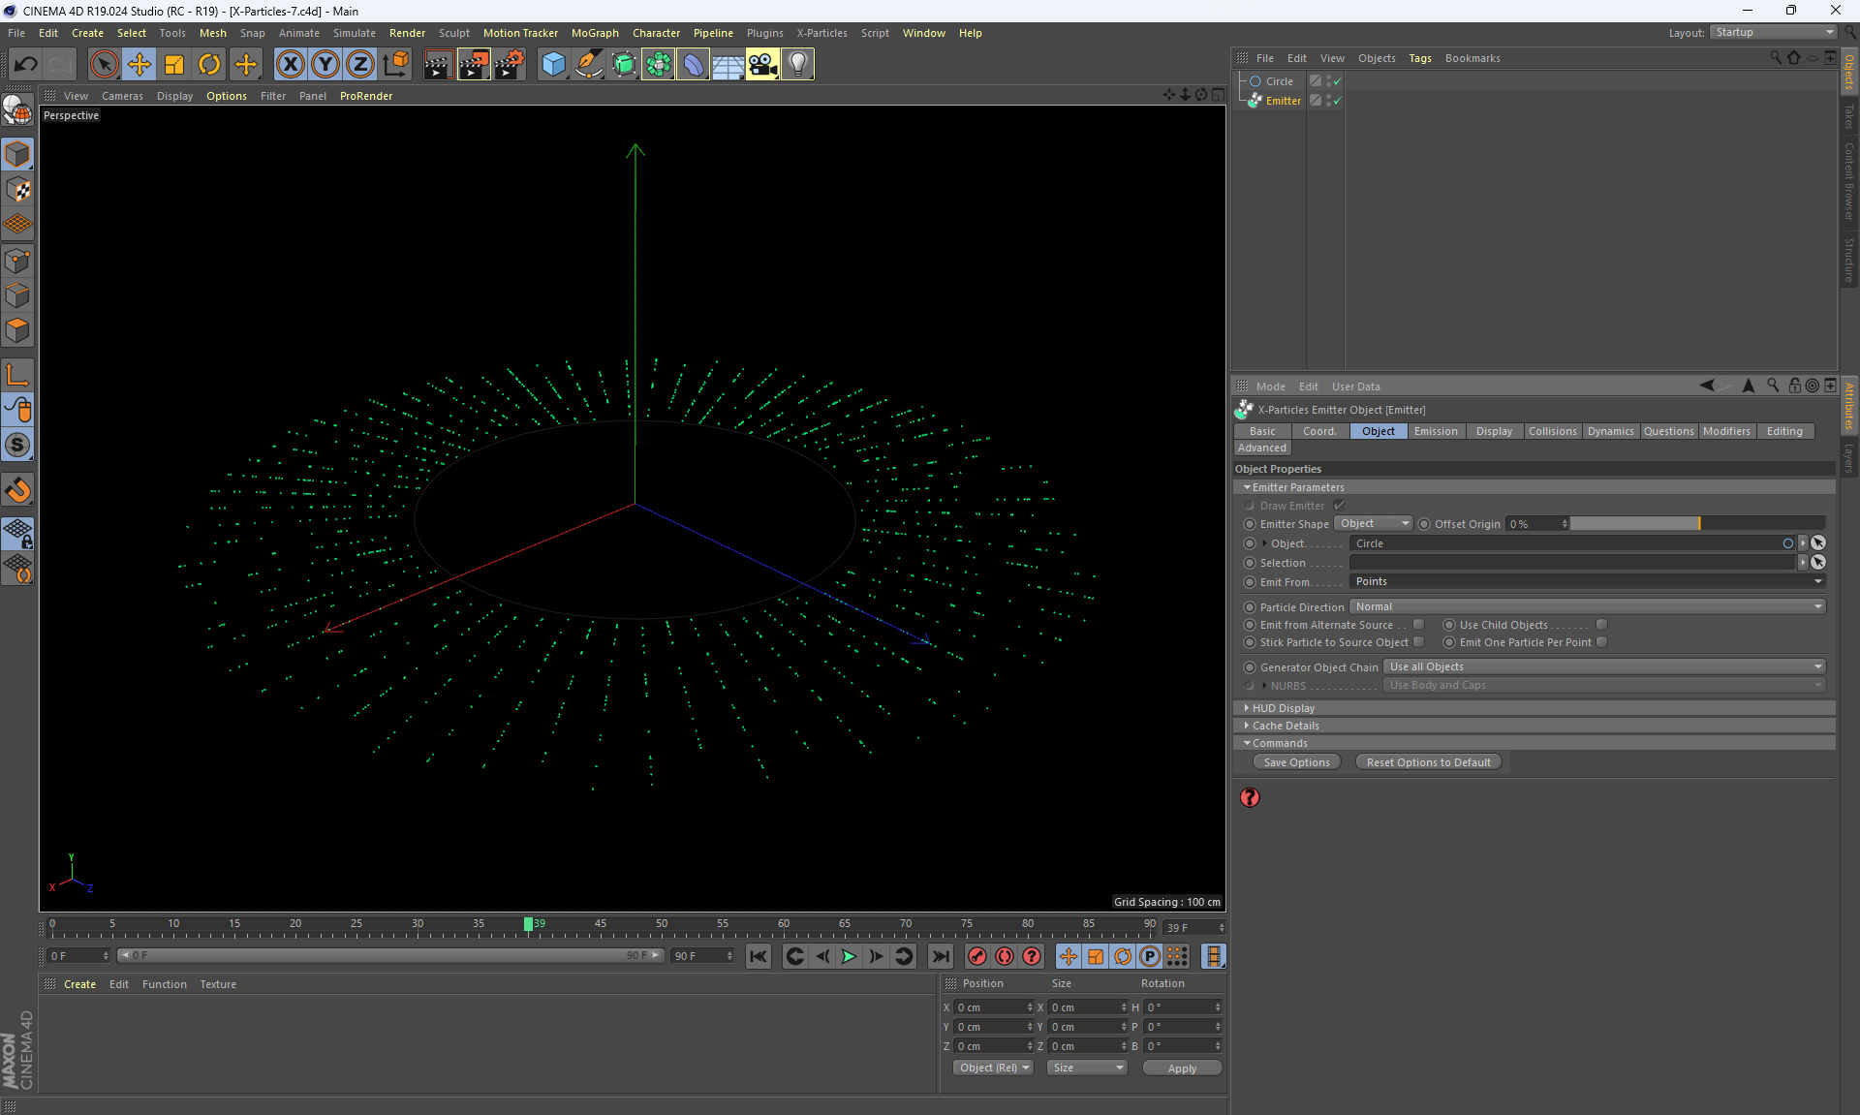Open the MoGraph menu
Screen dimensions: 1860x1115
pos(594,33)
